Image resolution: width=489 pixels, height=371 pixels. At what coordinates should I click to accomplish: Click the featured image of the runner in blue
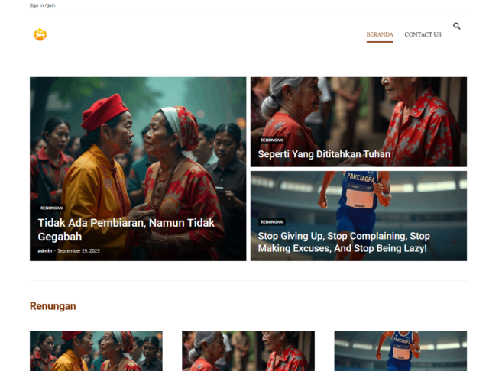pos(358,195)
